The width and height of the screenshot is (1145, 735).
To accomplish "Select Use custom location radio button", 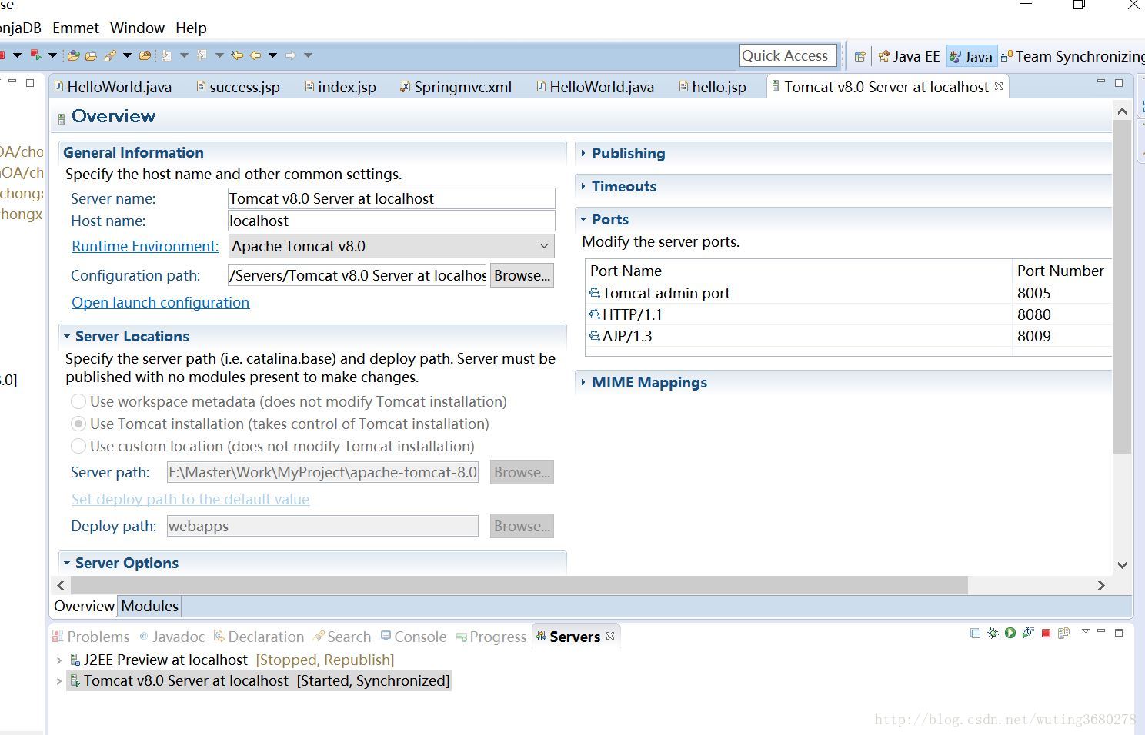I will click(x=78, y=446).
